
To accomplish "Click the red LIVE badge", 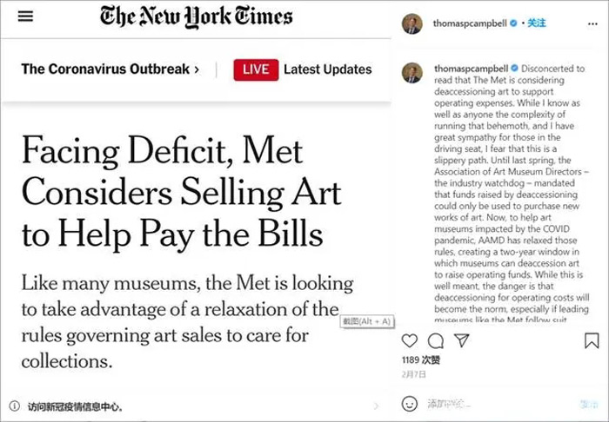I will point(256,69).
